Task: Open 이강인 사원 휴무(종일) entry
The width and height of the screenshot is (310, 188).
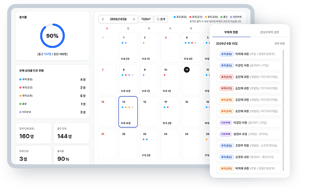Action: (249, 66)
